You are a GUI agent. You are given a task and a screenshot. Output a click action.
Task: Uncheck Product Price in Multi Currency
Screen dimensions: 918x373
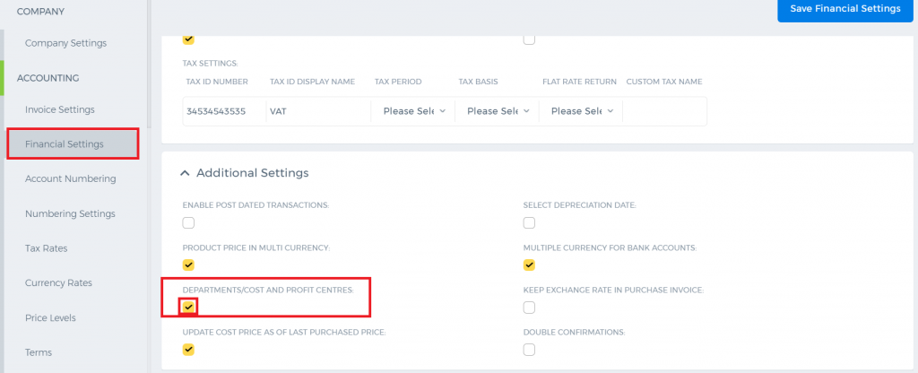pos(188,265)
